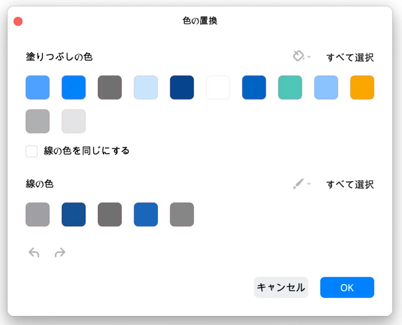Enable the 線の色を同じにする checkbox
Viewport: 402px width, 325px height.
pos(31,150)
